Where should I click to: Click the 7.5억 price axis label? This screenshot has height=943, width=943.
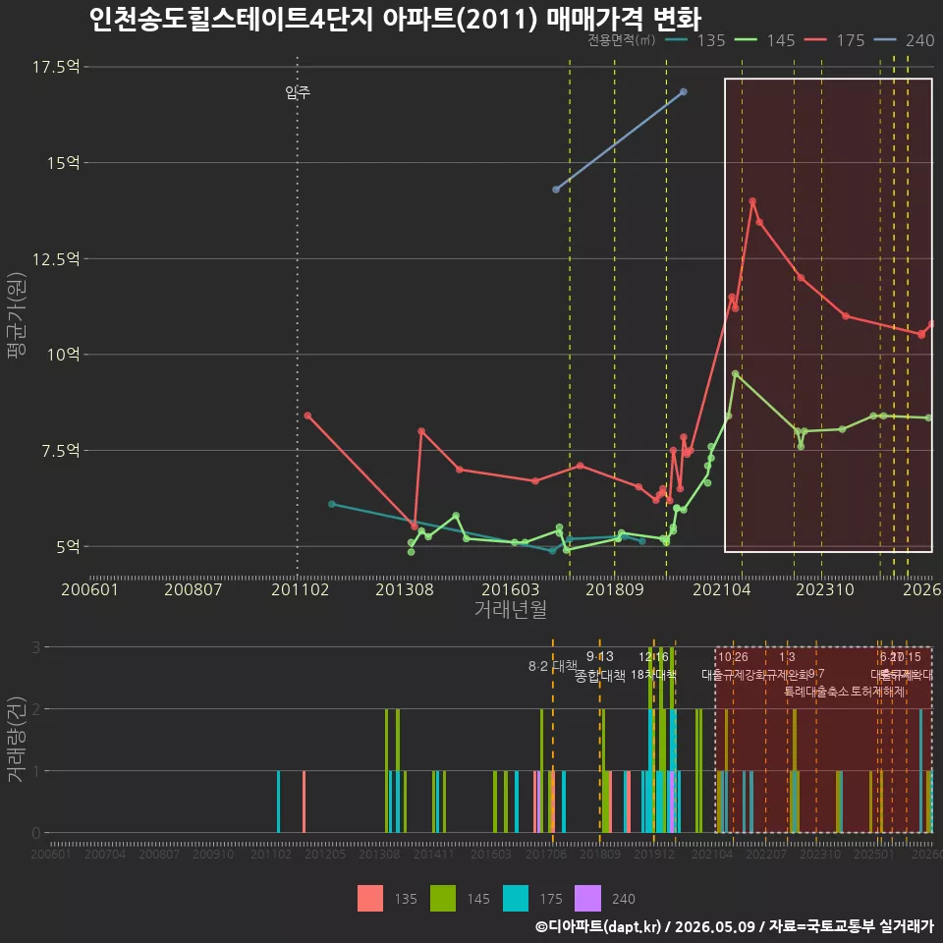[61, 451]
